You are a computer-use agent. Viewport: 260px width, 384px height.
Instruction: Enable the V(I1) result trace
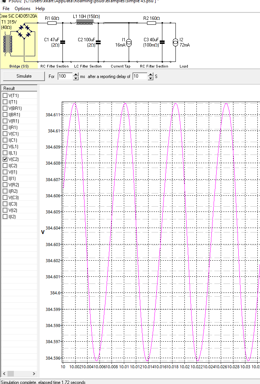pos(5,172)
